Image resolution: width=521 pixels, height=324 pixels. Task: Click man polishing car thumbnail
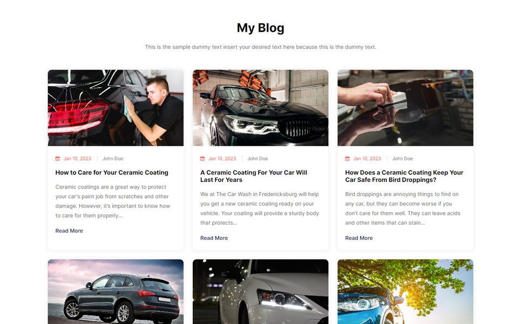[x=116, y=107]
